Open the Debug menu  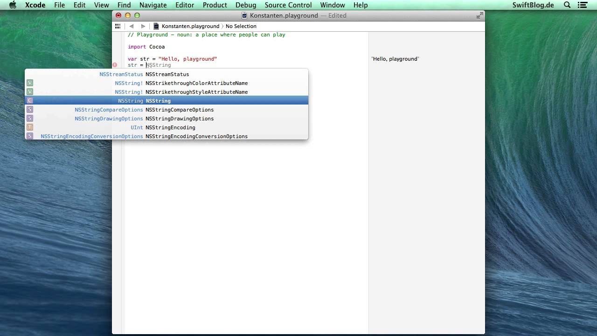click(x=246, y=5)
